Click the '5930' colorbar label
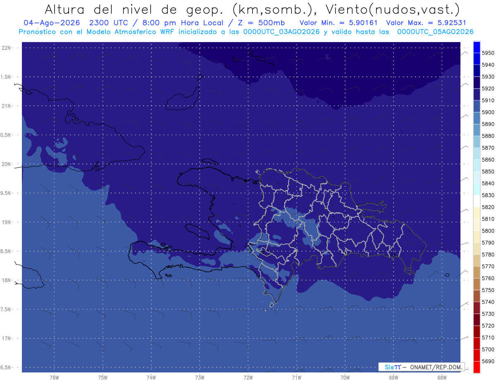Viewport: 496px width, 383px height. [488, 77]
